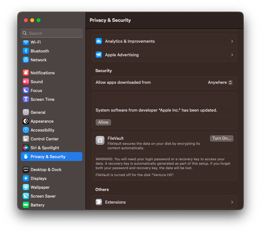Click the Wallpaper flower icon

click(26, 187)
